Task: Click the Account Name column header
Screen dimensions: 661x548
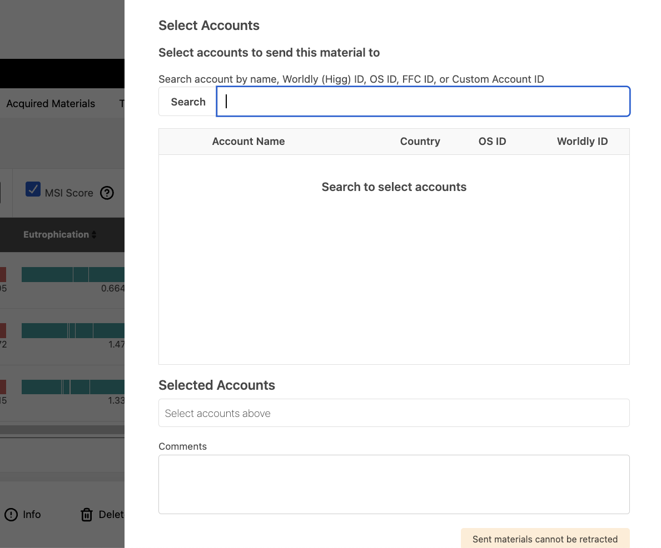Action: pos(249,142)
